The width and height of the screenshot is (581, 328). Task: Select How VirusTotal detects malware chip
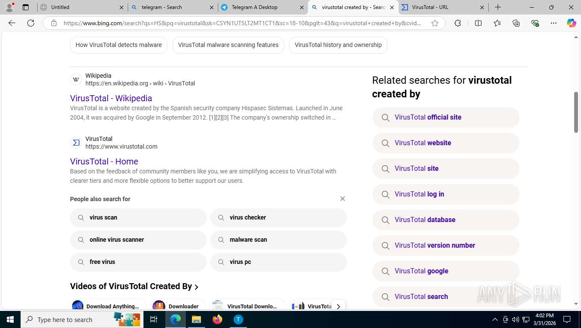coord(119,45)
